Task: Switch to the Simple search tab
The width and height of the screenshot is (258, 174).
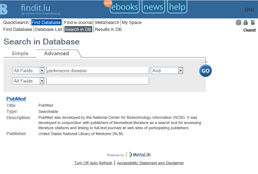Action: pos(20,53)
